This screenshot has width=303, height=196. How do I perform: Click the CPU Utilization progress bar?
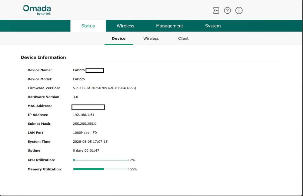click(101, 160)
